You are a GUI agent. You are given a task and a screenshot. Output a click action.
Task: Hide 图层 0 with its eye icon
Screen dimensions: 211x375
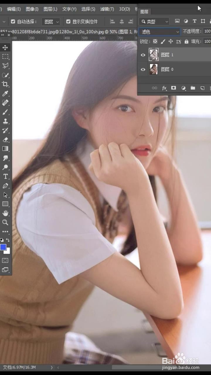[143, 69]
